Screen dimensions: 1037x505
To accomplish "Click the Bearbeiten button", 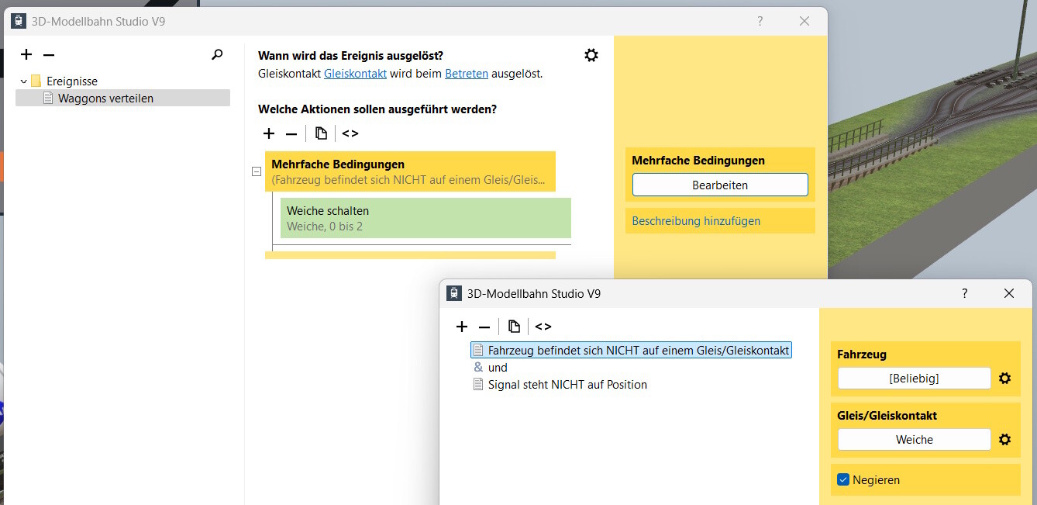I will [720, 185].
